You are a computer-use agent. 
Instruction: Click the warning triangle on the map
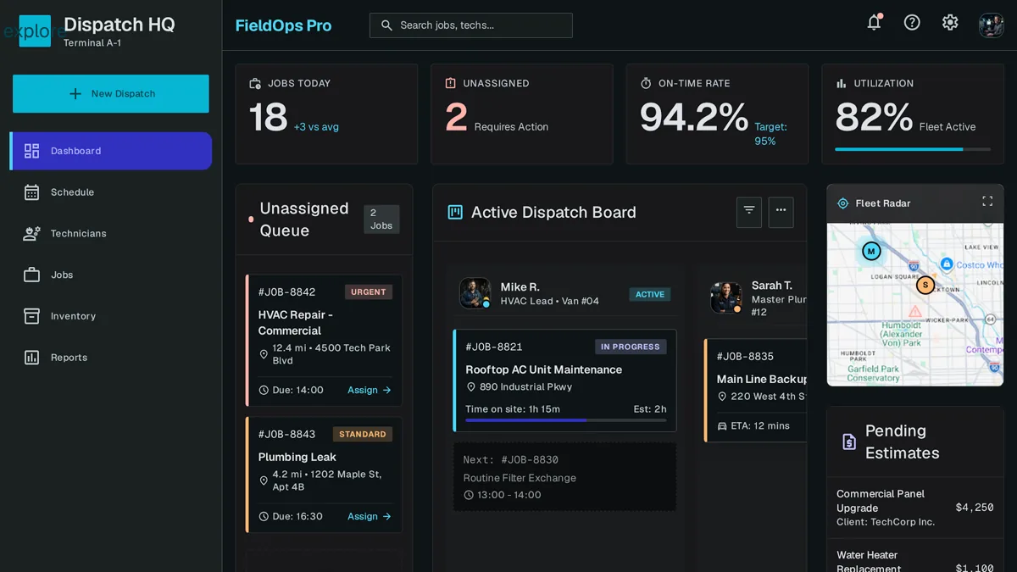[x=915, y=312]
